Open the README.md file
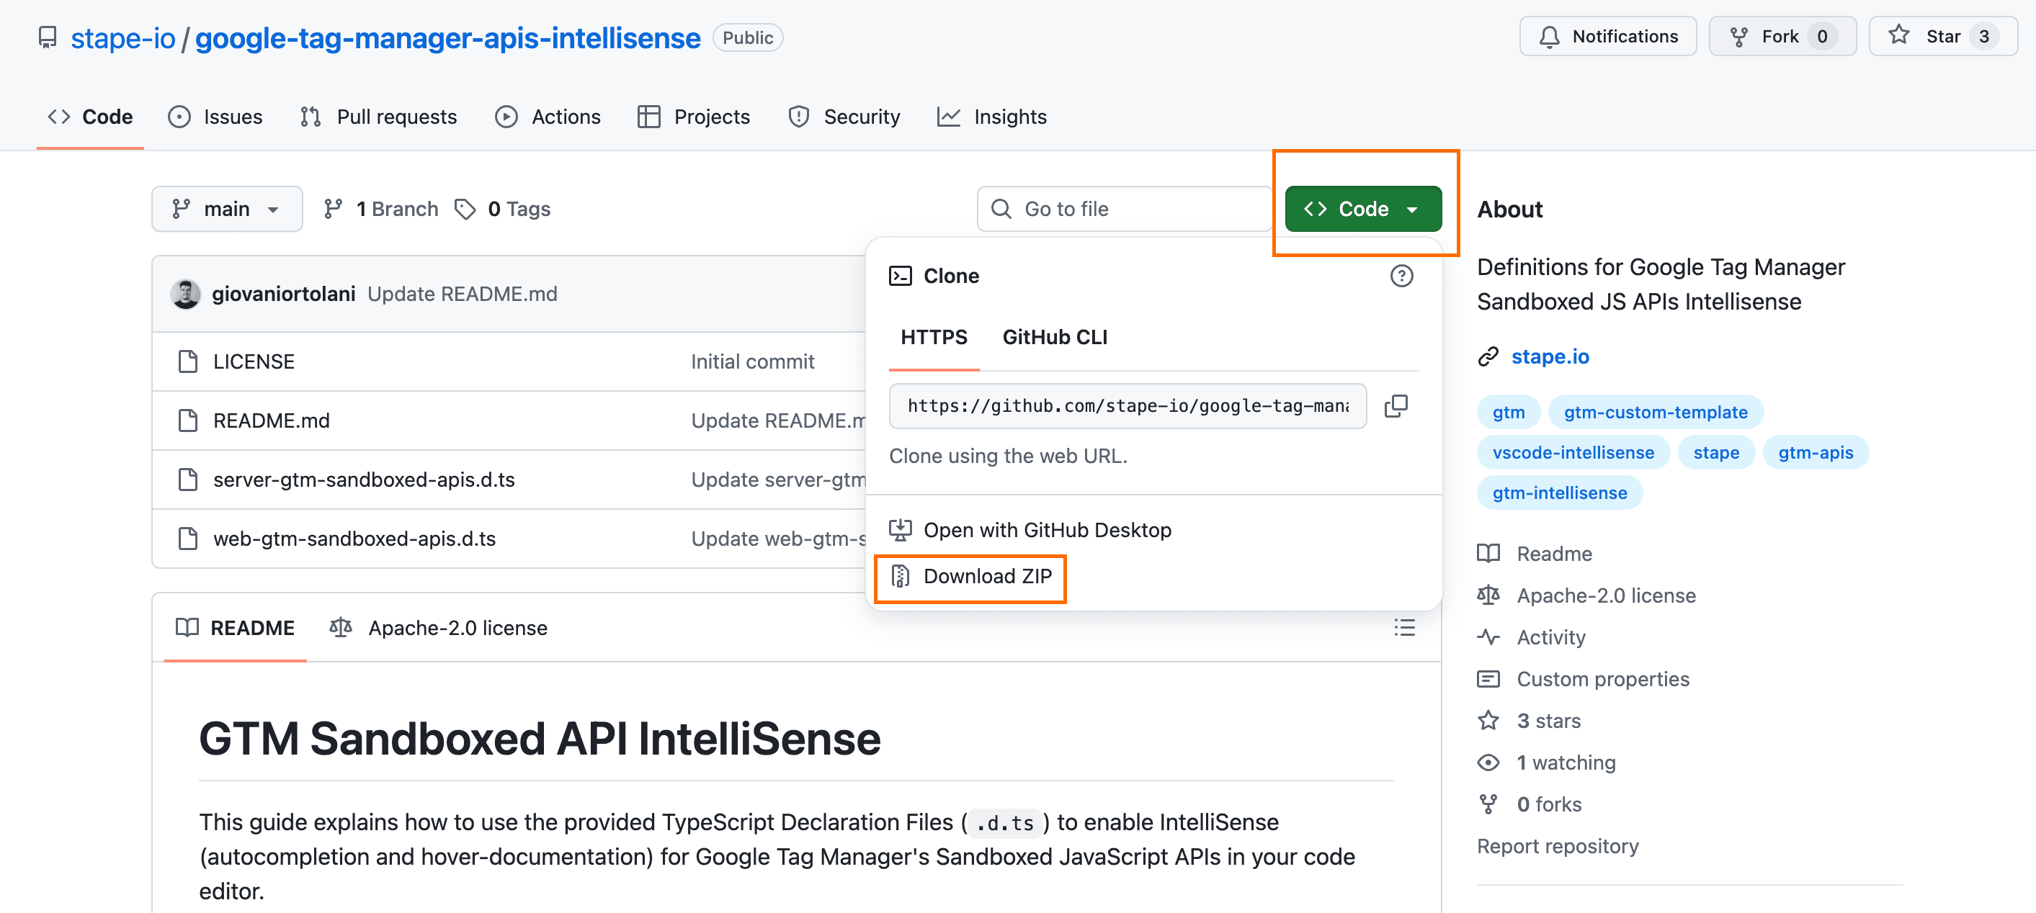This screenshot has height=913, width=2036. pyautogui.click(x=271, y=421)
